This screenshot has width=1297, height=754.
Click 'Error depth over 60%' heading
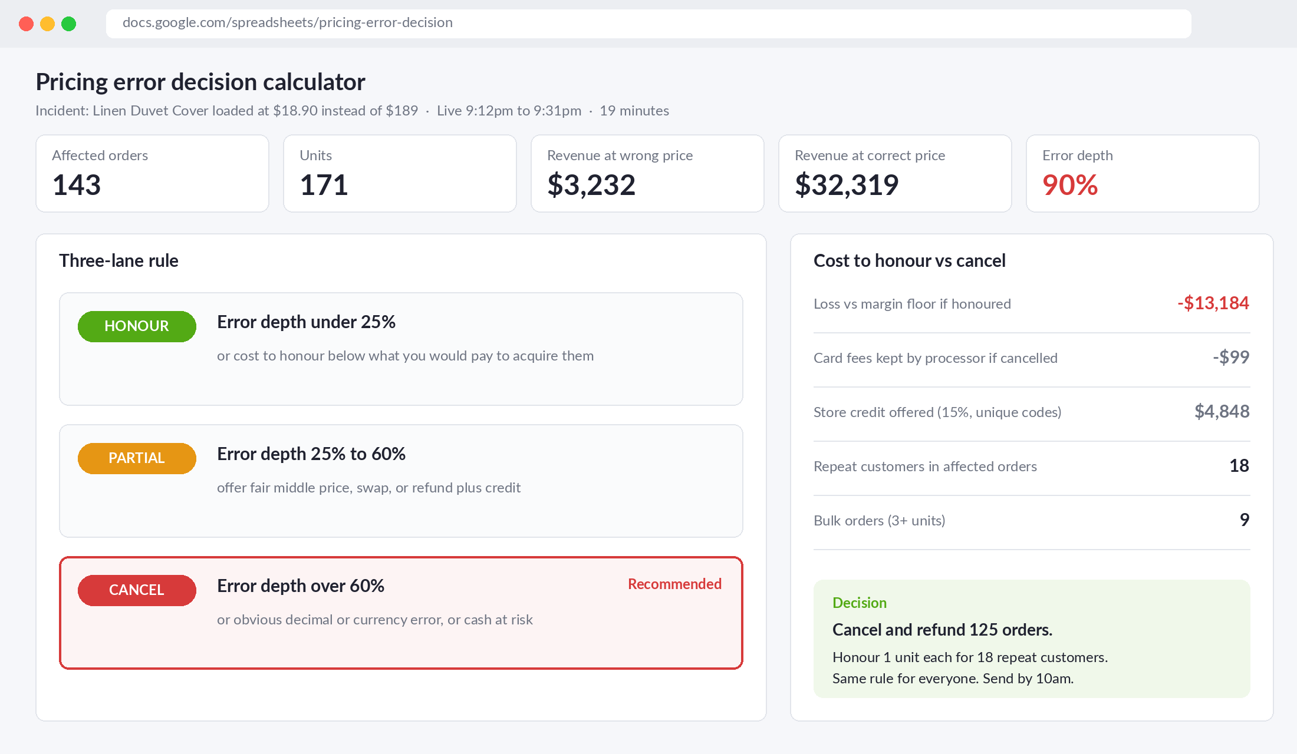pyautogui.click(x=301, y=586)
